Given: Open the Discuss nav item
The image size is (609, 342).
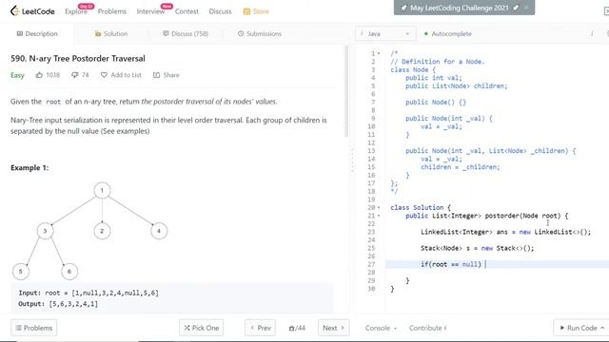Looking at the screenshot, I should pos(220,11).
